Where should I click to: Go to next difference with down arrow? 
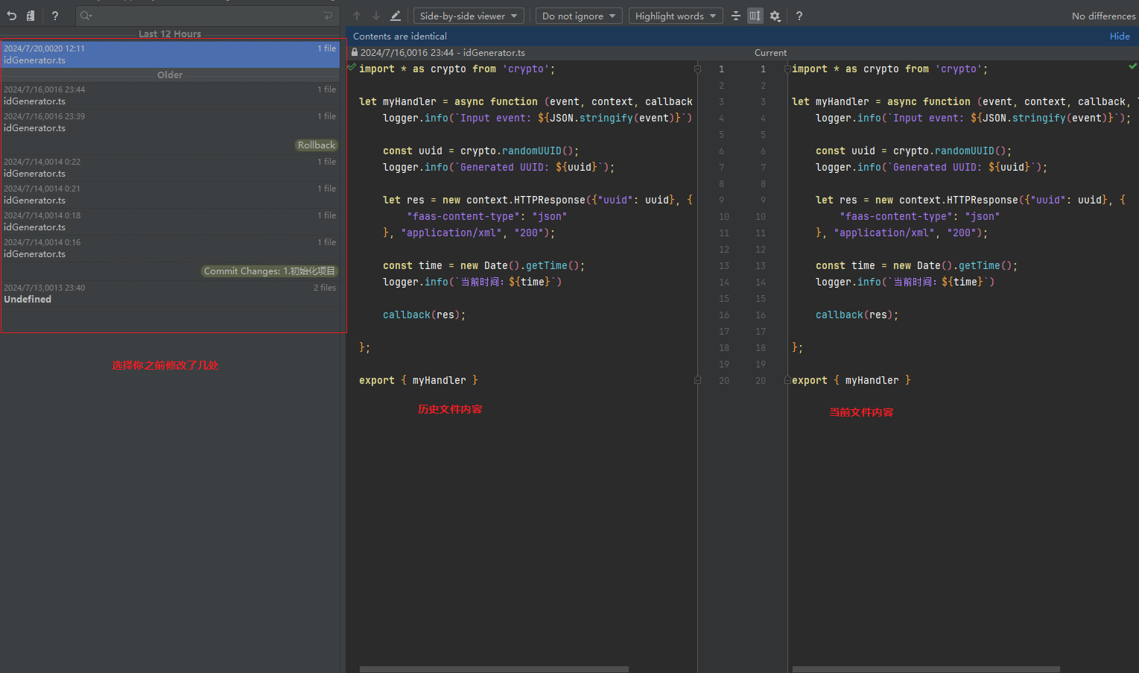click(x=376, y=16)
